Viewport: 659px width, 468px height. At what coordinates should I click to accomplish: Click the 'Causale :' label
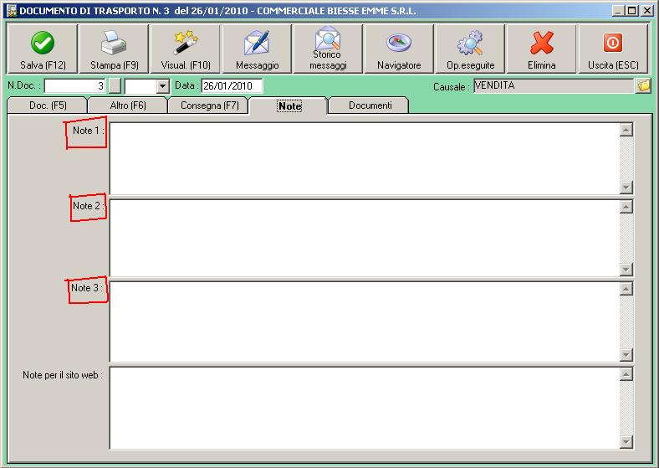[x=452, y=87]
